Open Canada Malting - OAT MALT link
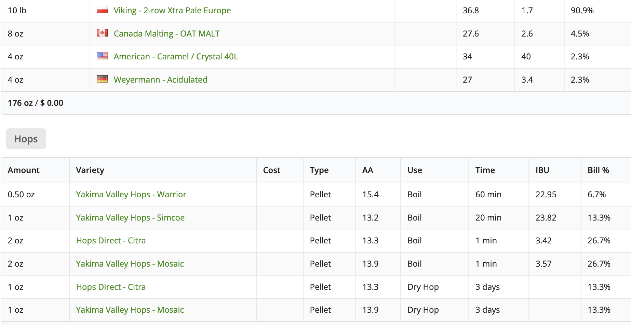Viewport: 631px width, 325px height. (x=167, y=33)
